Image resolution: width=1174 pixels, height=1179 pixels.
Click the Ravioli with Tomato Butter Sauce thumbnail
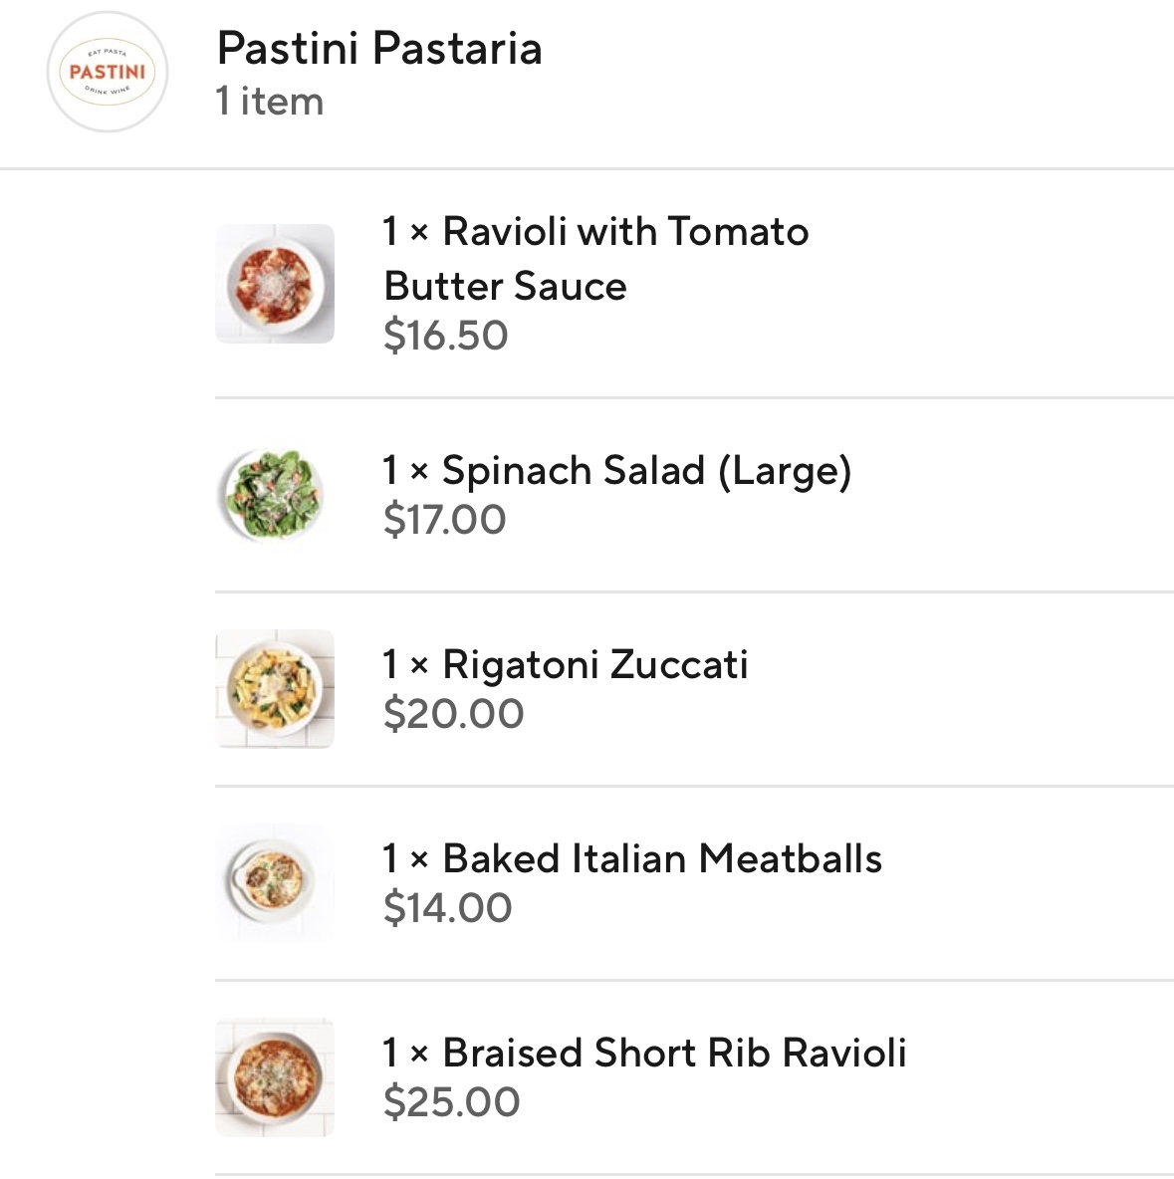pyautogui.click(x=275, y=284)
